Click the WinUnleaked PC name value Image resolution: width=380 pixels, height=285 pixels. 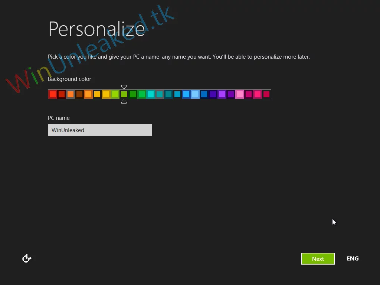coord(68,130)
